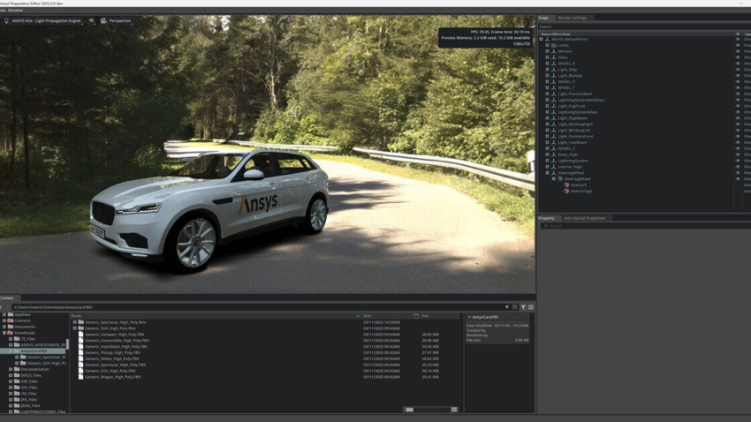This screenshot has height=422, width=751.
Task: Open the Window menu
Action: pyautogui.click(x=15, y=10)
